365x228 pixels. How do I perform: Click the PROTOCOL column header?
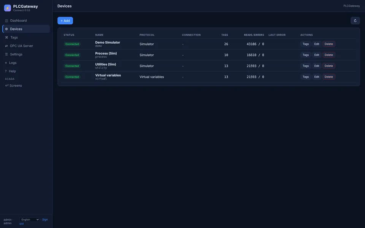[x=147, y=35]
